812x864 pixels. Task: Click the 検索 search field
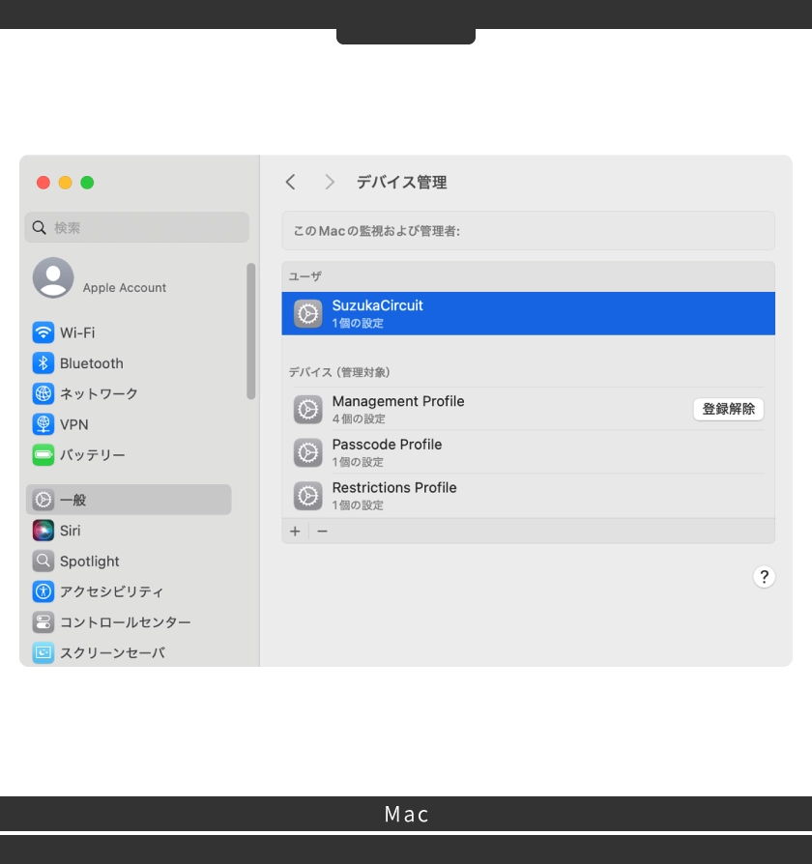coord(136,227)
